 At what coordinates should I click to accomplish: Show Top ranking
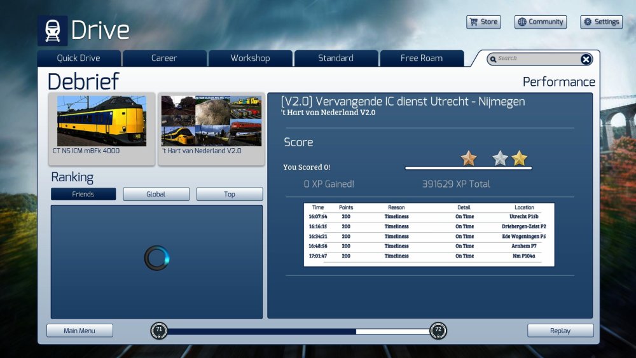point(229,195)
